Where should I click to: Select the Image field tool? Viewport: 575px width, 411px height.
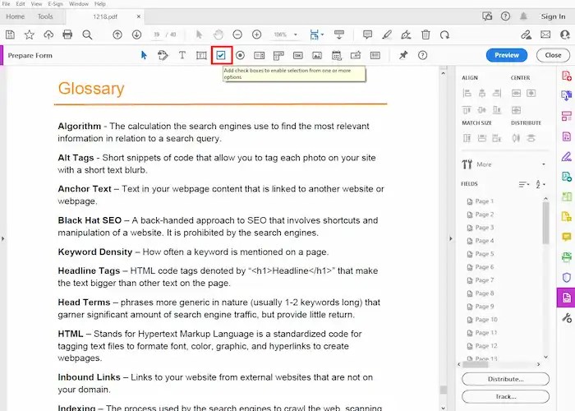click(317, 55)
